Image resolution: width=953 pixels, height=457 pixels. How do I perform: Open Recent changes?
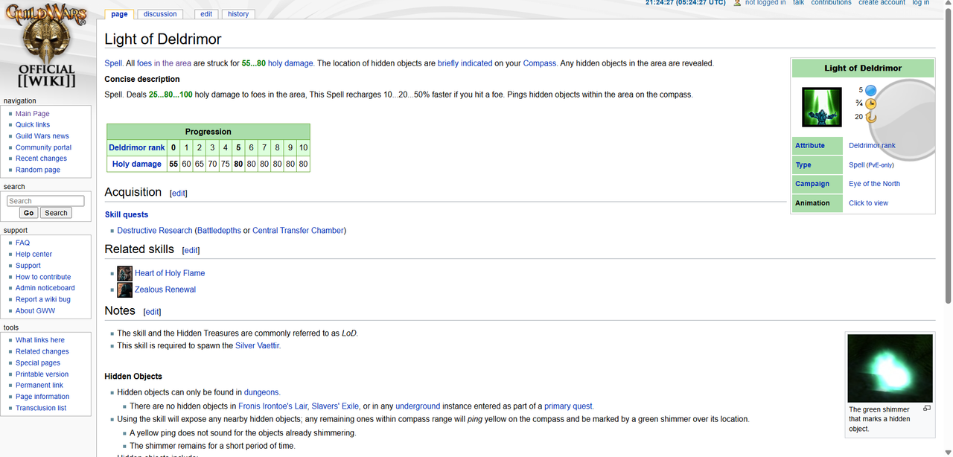click(42, 159)
